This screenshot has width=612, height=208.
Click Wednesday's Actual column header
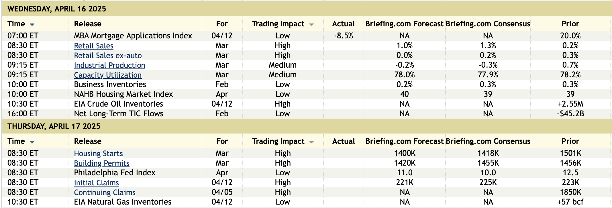(x=343, y=24)
